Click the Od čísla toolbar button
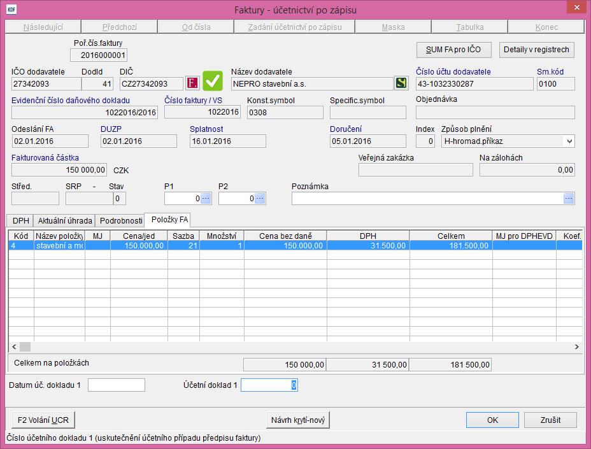This screenshot has width=591, height=449. (196, 27)
